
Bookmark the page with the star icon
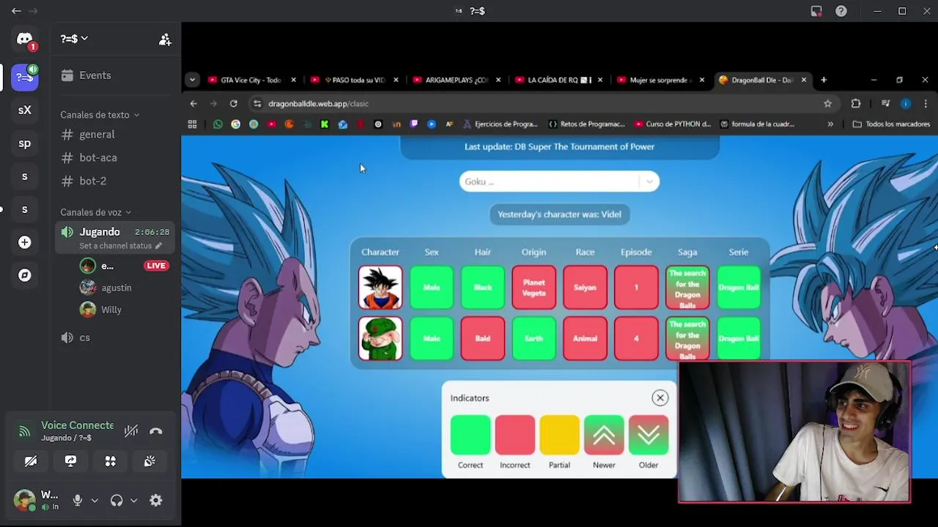coord(827,104)
